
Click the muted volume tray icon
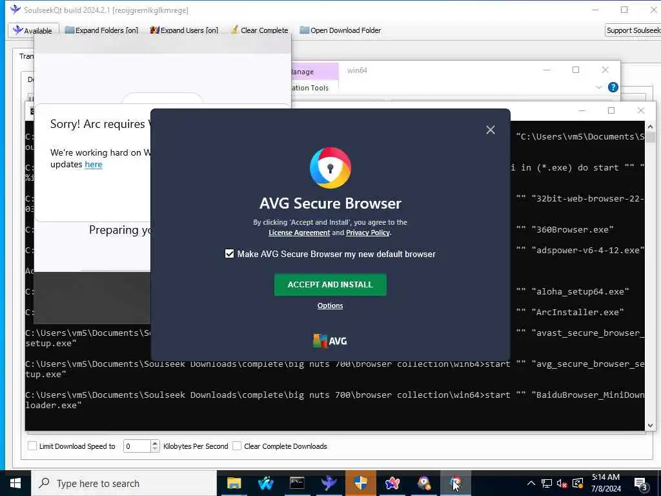pyautogui.click(x=562, y=483)
